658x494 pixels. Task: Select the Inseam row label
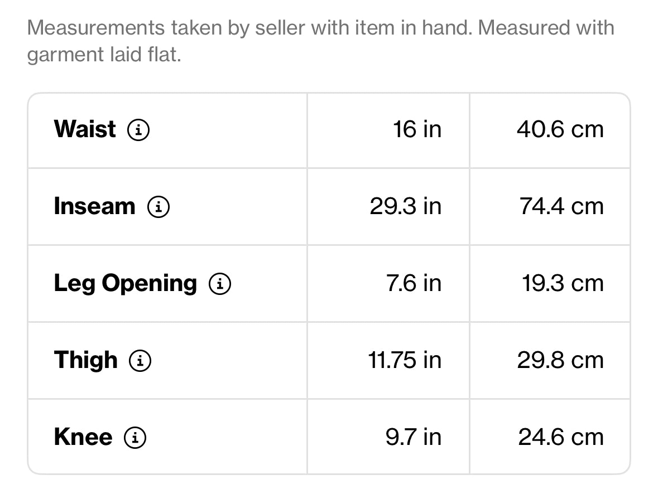[95, 206]
